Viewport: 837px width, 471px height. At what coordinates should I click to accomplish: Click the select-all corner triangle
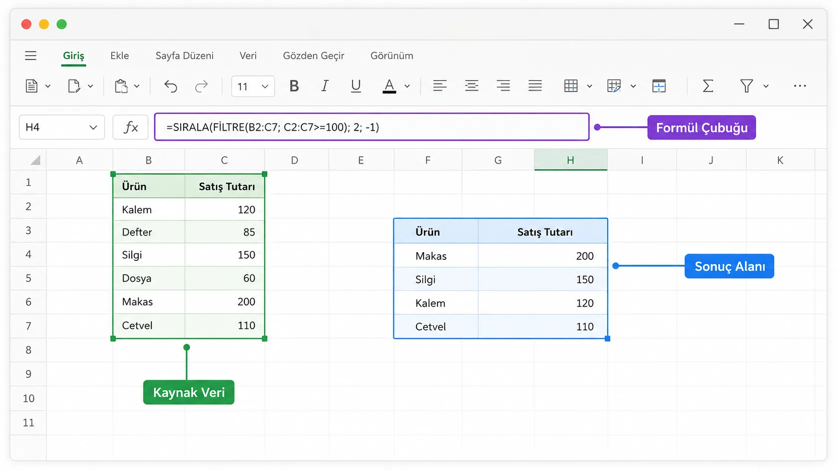pyautogui.click(x=35, y=160)
